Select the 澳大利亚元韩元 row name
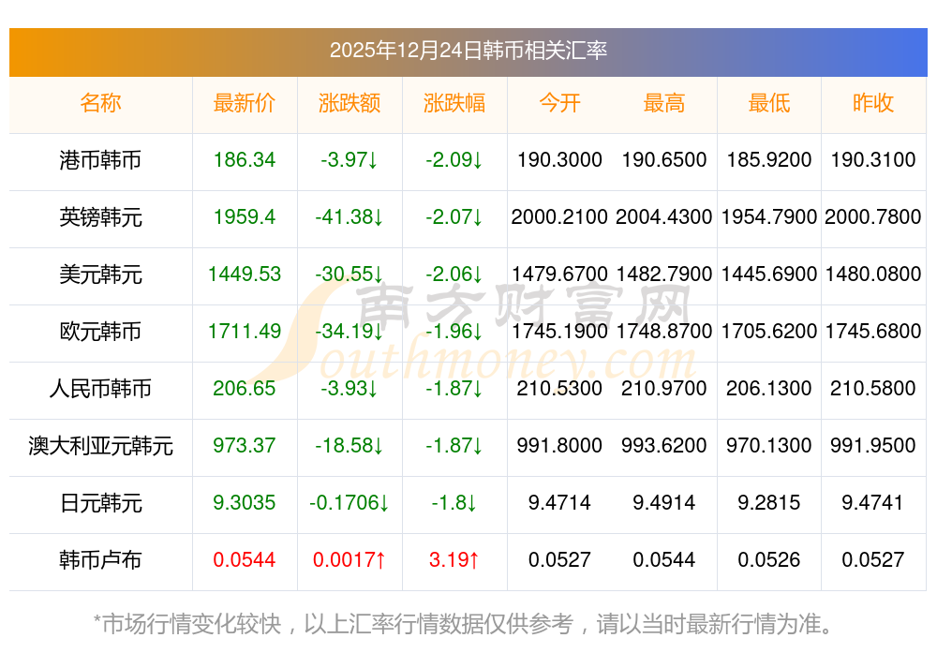937x653 pixels. click(x=100, y=446)
